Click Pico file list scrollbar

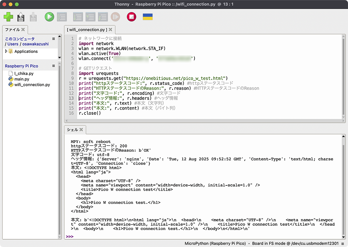click(x=60, y=150)
